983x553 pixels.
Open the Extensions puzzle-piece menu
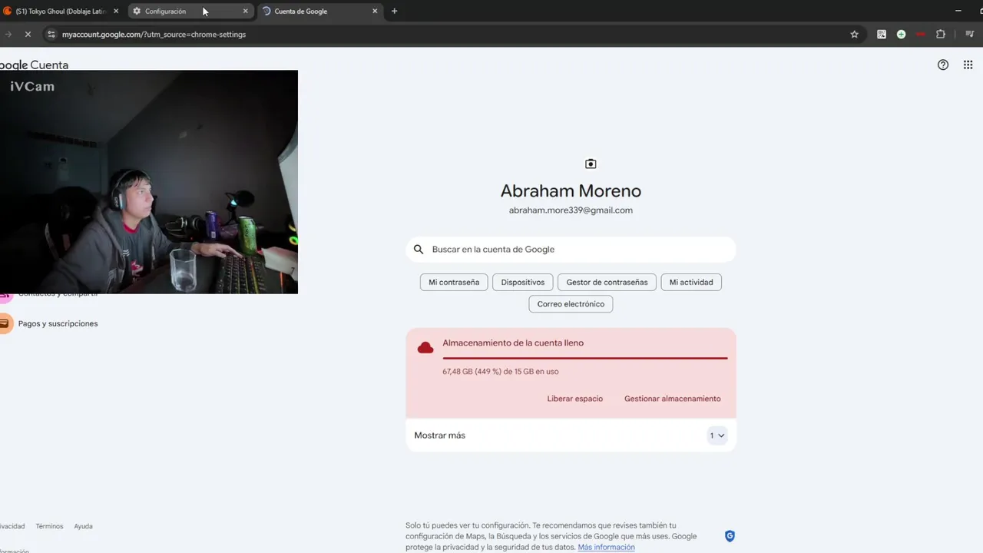941,35
